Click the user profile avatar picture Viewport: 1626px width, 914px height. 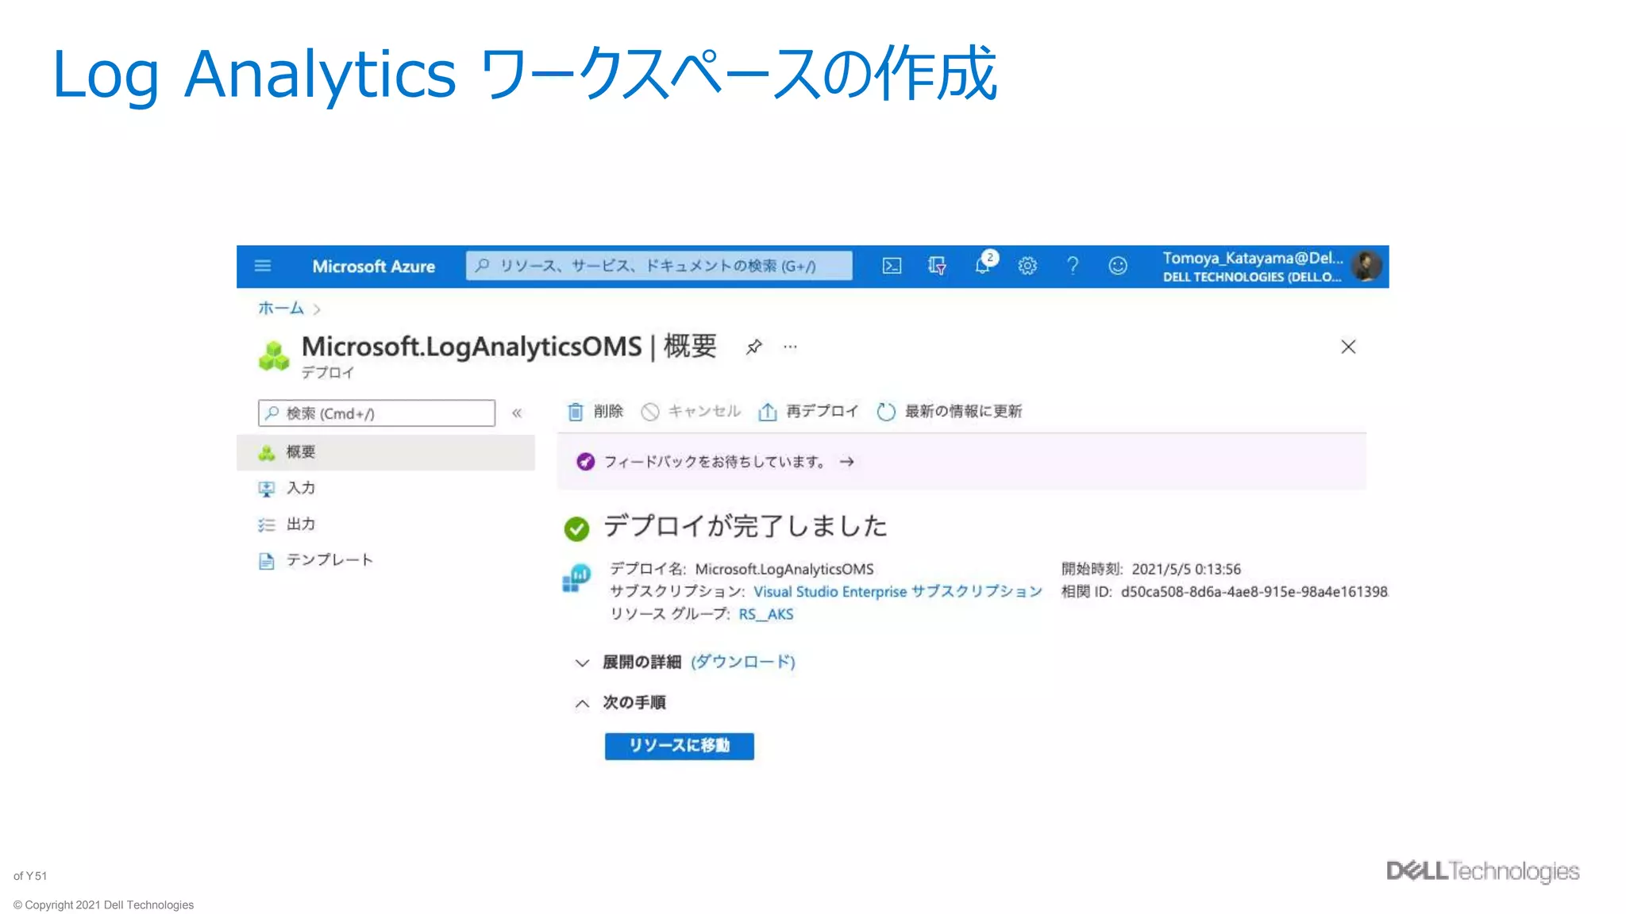coord(1366,266)
